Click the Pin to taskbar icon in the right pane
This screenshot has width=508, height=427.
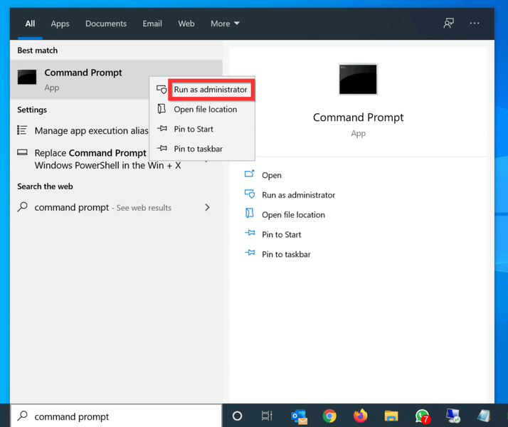click(250, 253)
